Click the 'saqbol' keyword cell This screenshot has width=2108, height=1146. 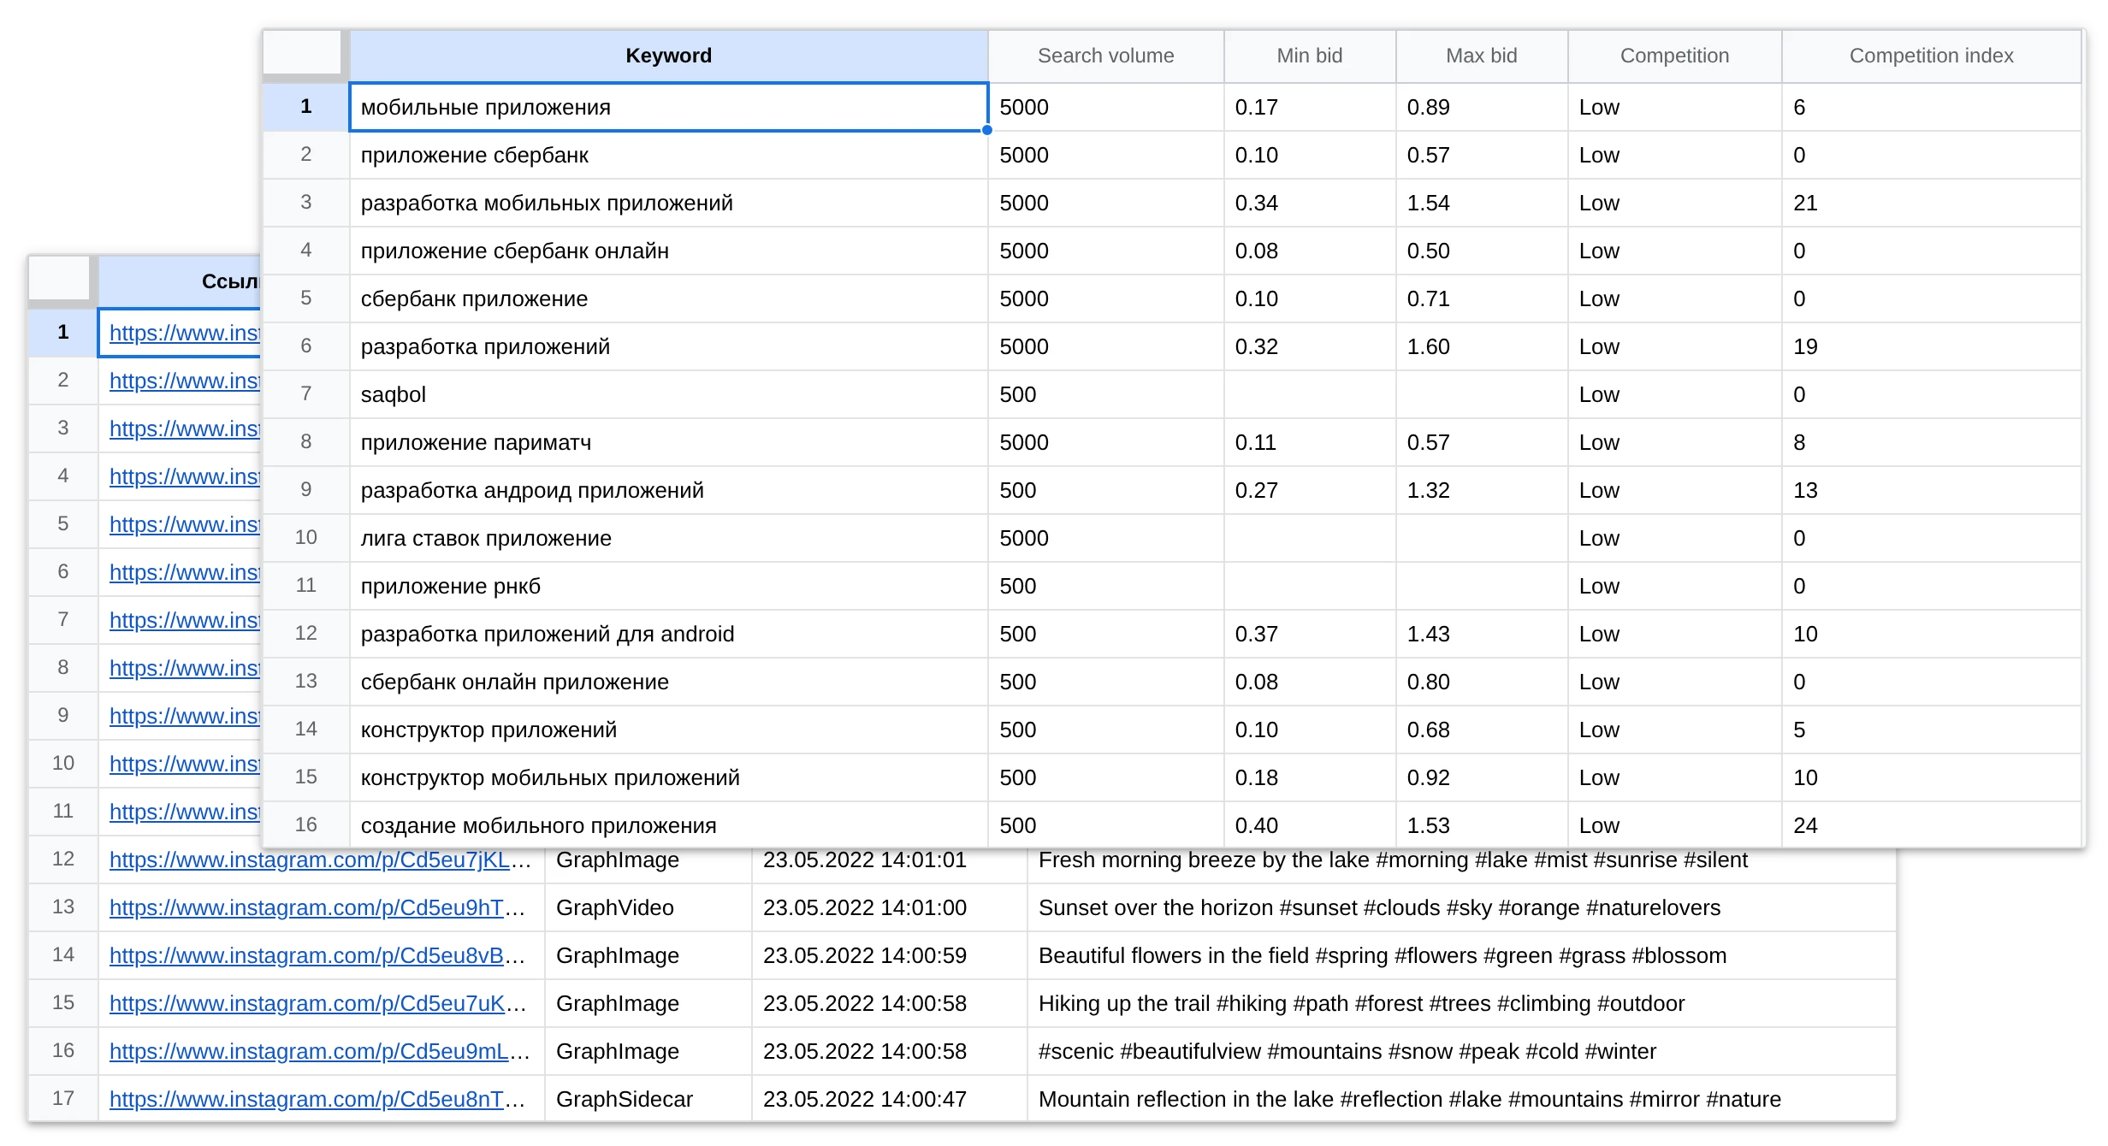click(668, 394)
